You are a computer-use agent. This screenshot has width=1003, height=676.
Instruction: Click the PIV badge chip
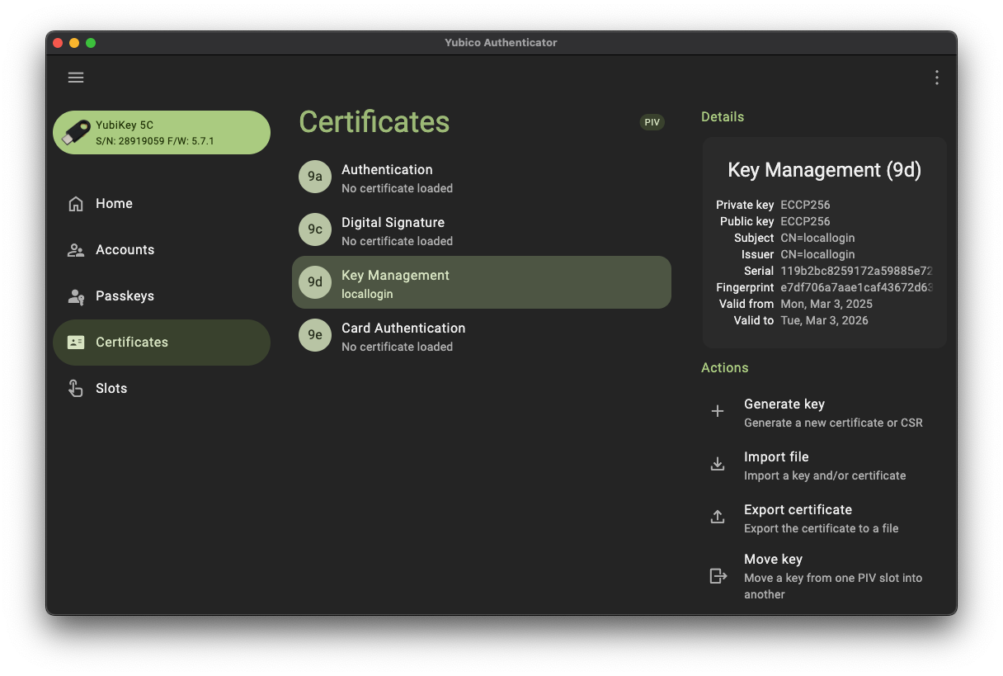(652, 122)
